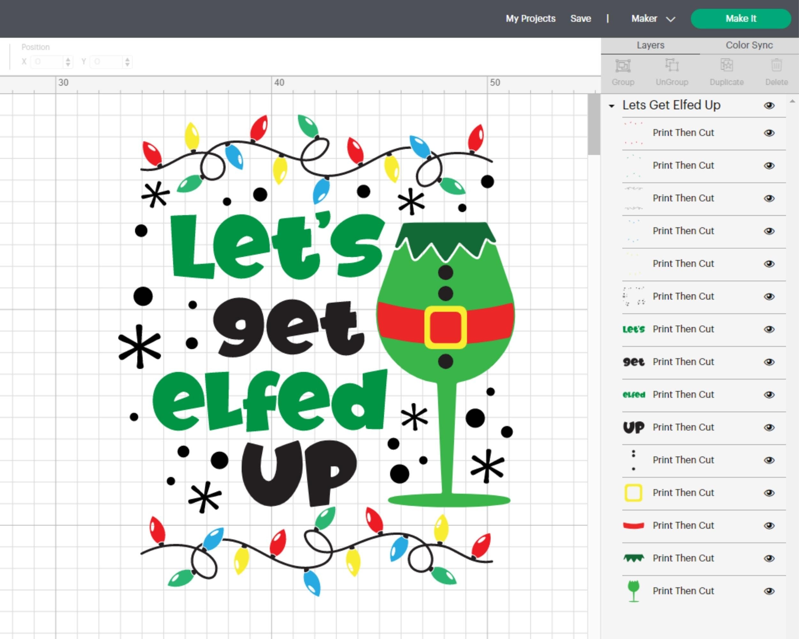Click the X position stepper up arrow

(x=68, y=59)
